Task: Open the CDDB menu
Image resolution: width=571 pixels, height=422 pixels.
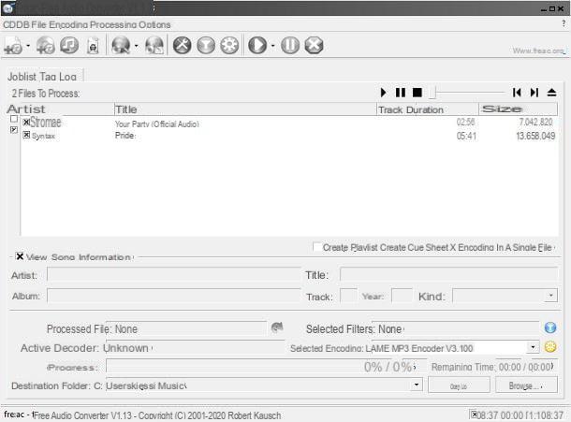Action: (x=16, y=24)
